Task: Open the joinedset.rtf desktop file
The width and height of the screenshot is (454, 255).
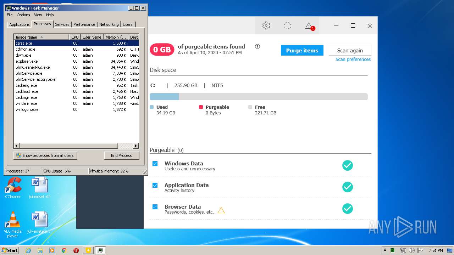Action: [39, 188]
